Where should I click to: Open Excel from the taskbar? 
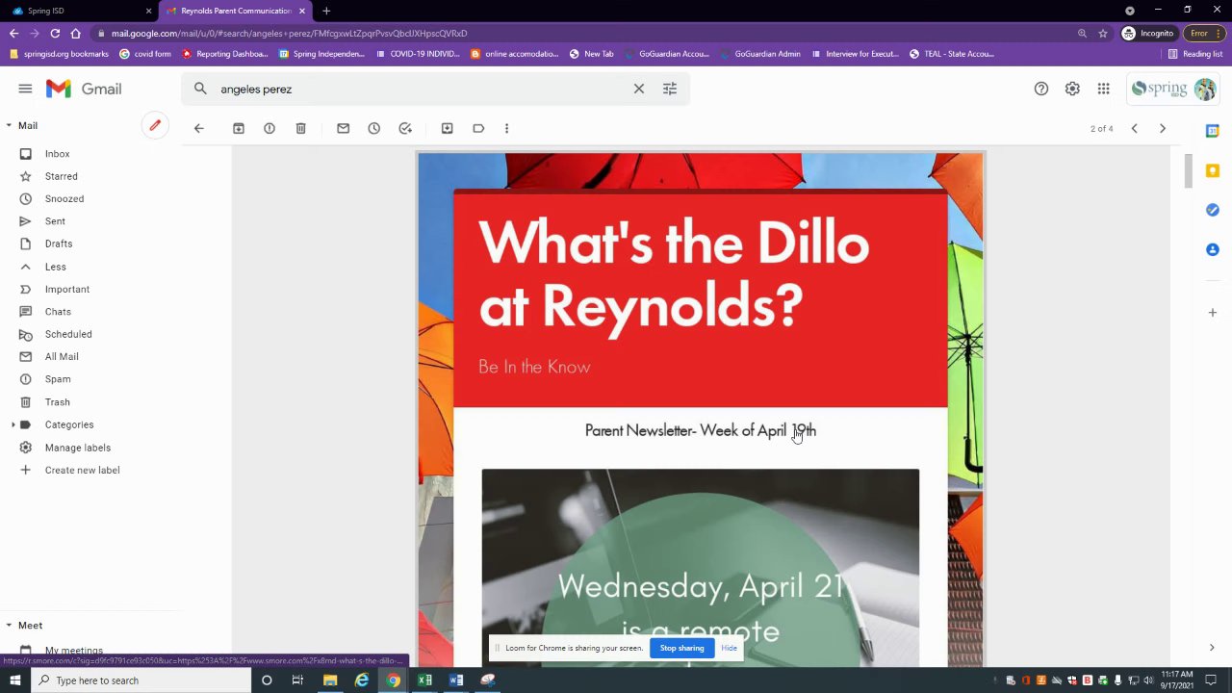pos(424,680)
